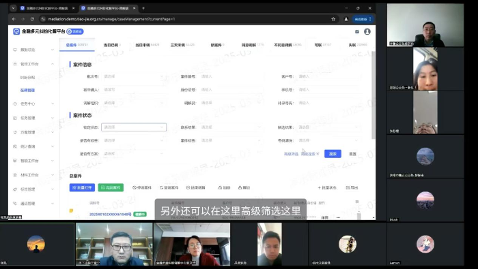Click the 任务中心 sidebar icon
478x269 pixels.
pos(15,104)
